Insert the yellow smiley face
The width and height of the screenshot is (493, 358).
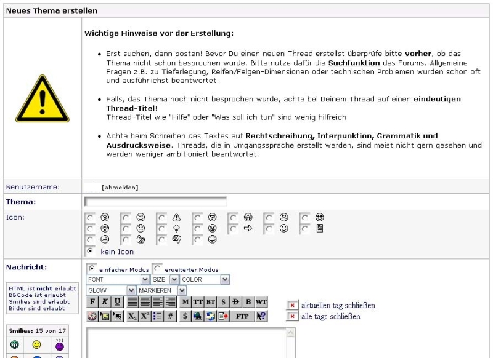click(x=36, y=346)
